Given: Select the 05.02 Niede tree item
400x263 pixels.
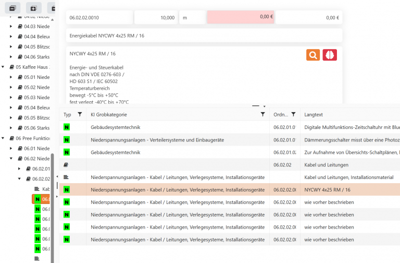Looking at the screenshot, I should click(x=36, y=87).
